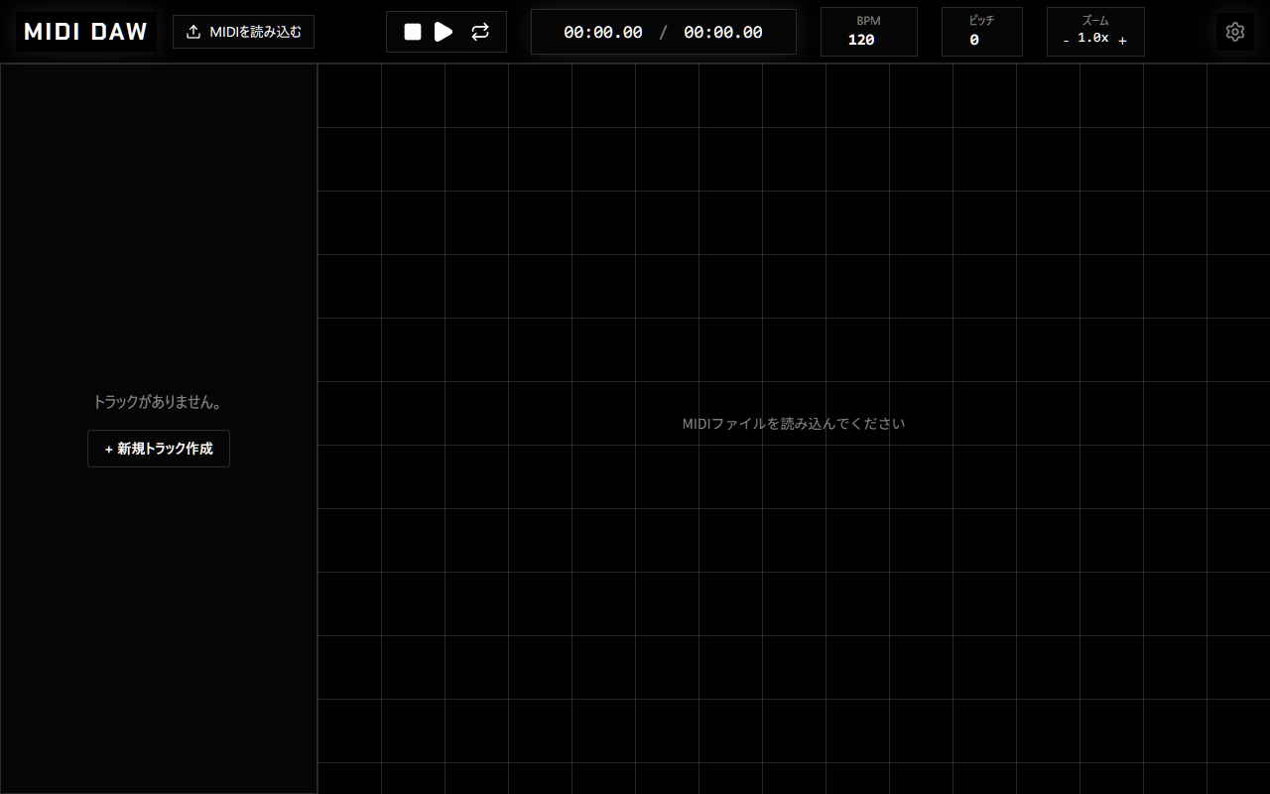Click the トラックがありません。 message

159,402
